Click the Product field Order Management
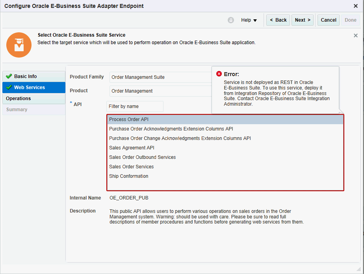 (161, 91)
